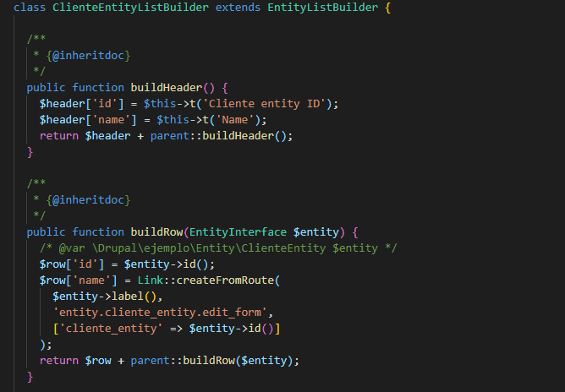Click the class name ClienteEntityListBuilder
The height and width of the screenshot is (392, 565).
[130, 8]
